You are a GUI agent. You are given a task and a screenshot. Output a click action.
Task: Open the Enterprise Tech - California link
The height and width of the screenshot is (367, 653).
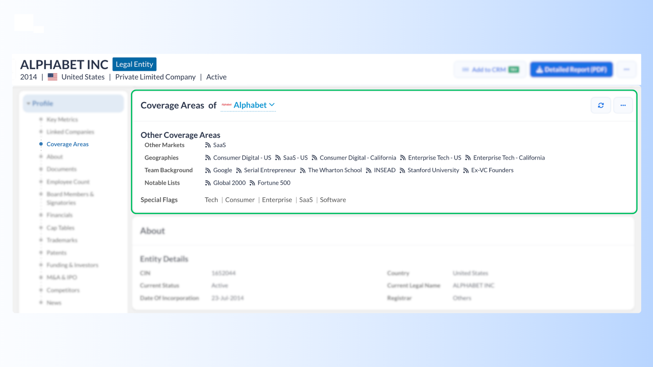tap(509, 158)
